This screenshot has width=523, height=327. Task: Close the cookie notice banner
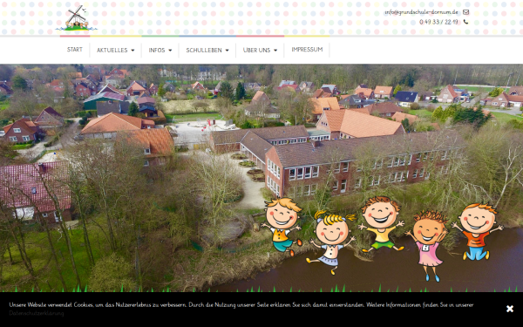[x=510, y=309]
